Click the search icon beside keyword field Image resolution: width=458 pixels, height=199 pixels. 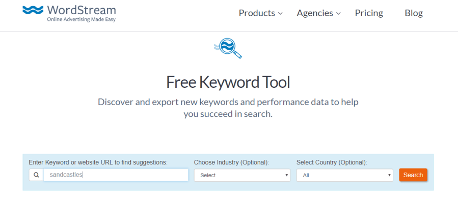coord(37,175)
